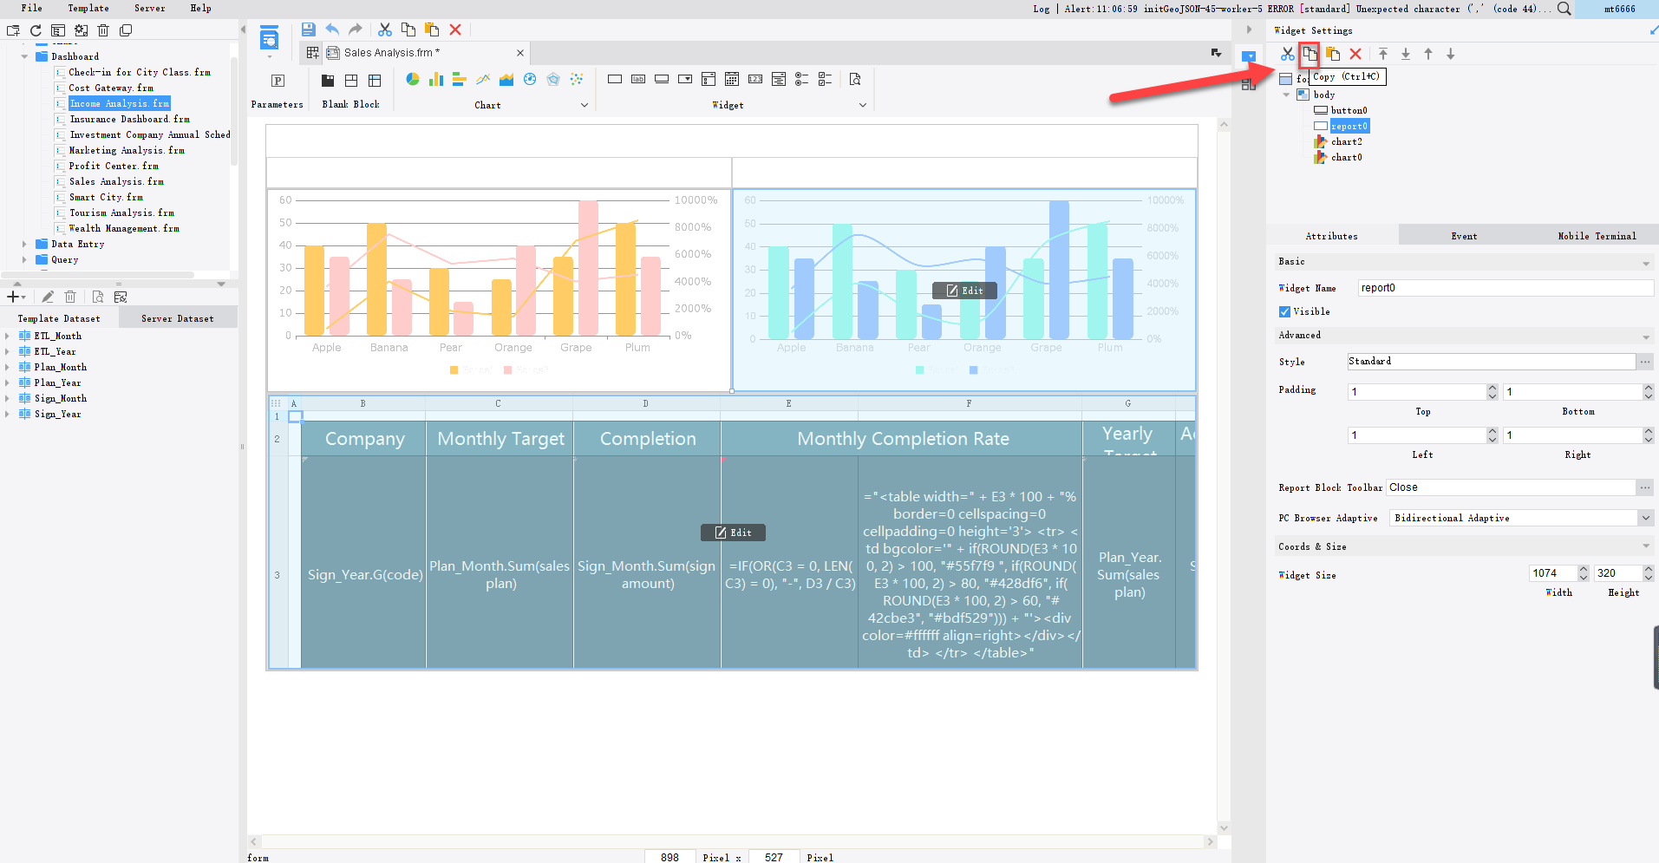Paste a widget in Widget Settings panel
1659x863 pixels.
click(x=1334, y=54)
